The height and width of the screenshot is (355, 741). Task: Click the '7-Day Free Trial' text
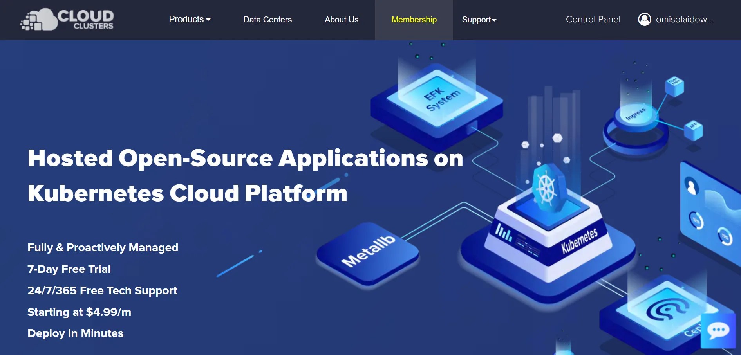point(69,269)
